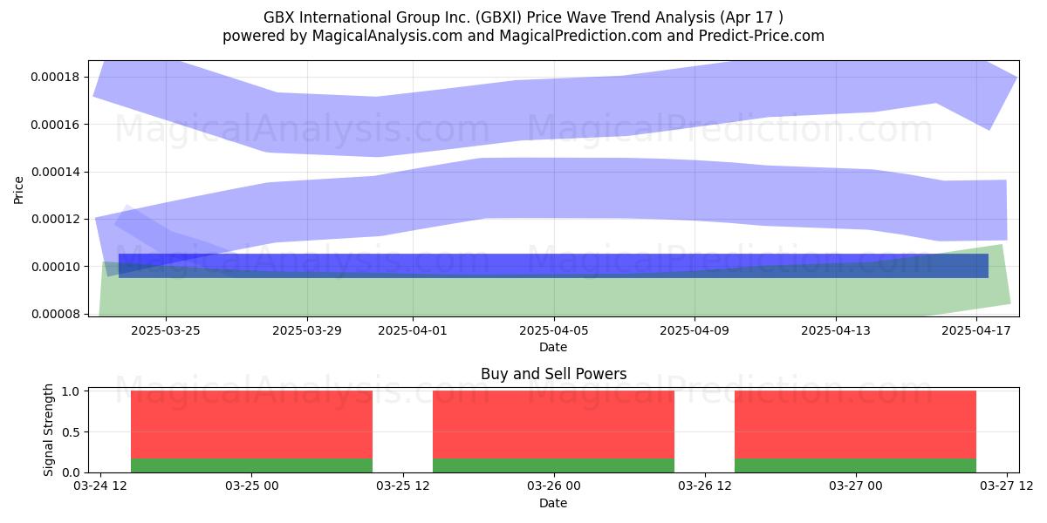Select the 0.00018 price axis tick label
The width and height of the screenshot is (1047, 523).
coord(55,77)
